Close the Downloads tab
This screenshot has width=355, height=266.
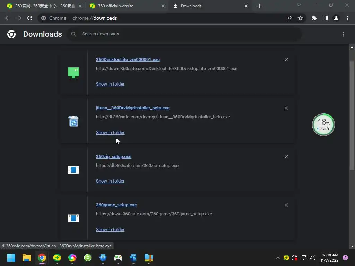pyautogui.click(x=246, y=6)
